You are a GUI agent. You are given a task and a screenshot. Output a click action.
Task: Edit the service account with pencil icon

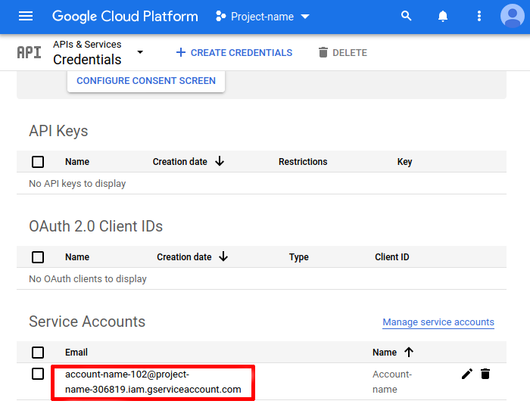tap(467, 374)
